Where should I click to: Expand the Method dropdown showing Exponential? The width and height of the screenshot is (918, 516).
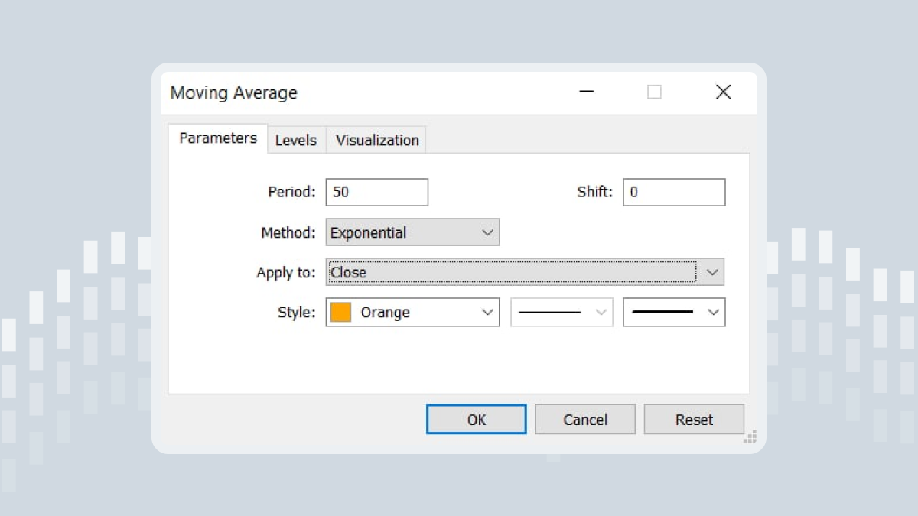(x=412, y=233)
